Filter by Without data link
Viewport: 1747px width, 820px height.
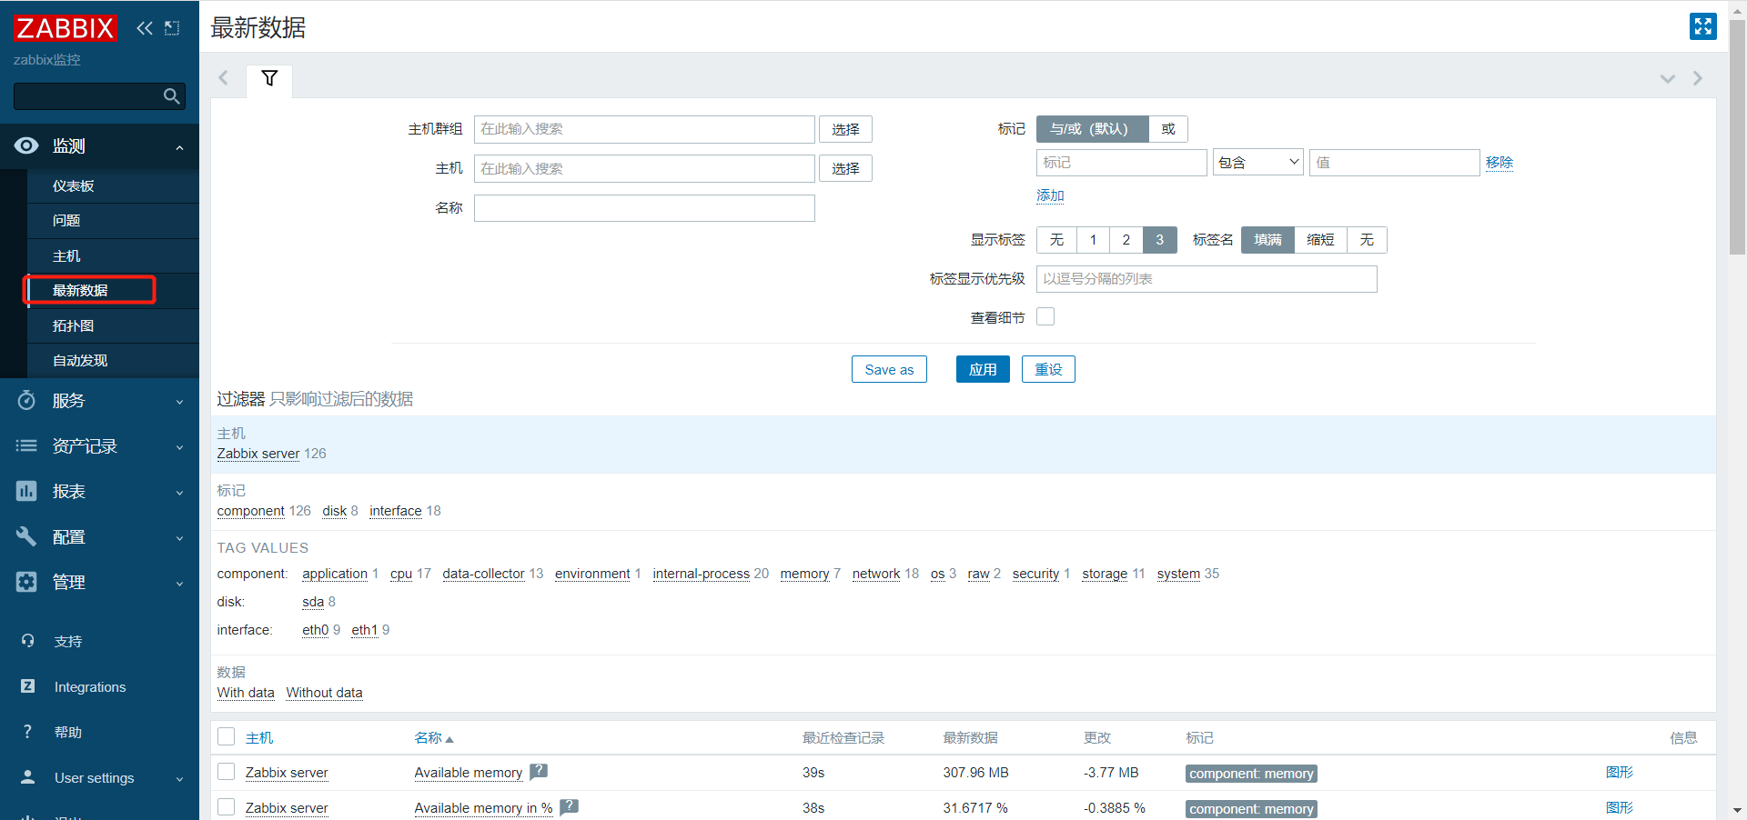(324, 693)
